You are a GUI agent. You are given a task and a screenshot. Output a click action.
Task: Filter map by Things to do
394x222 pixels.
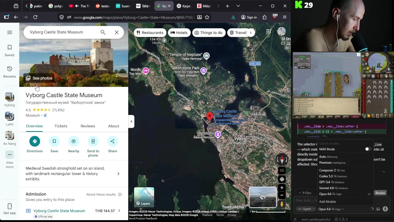(x=209, y=33)
